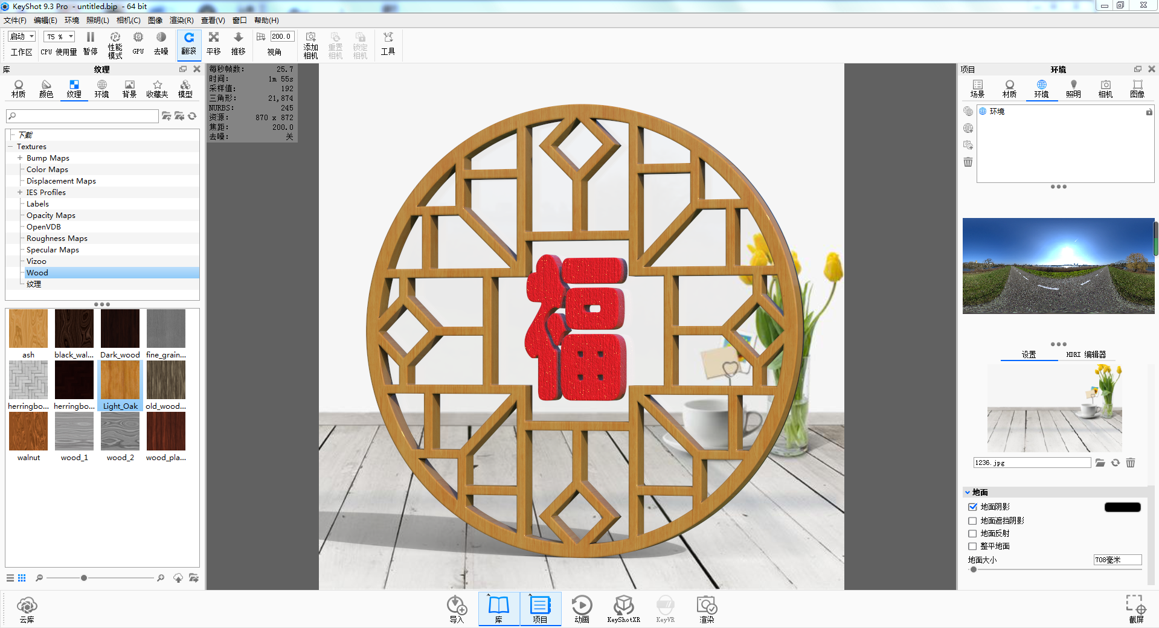Delete the selected environment
The height and width of the screenshot is (628, 1159).
[968, 162]
